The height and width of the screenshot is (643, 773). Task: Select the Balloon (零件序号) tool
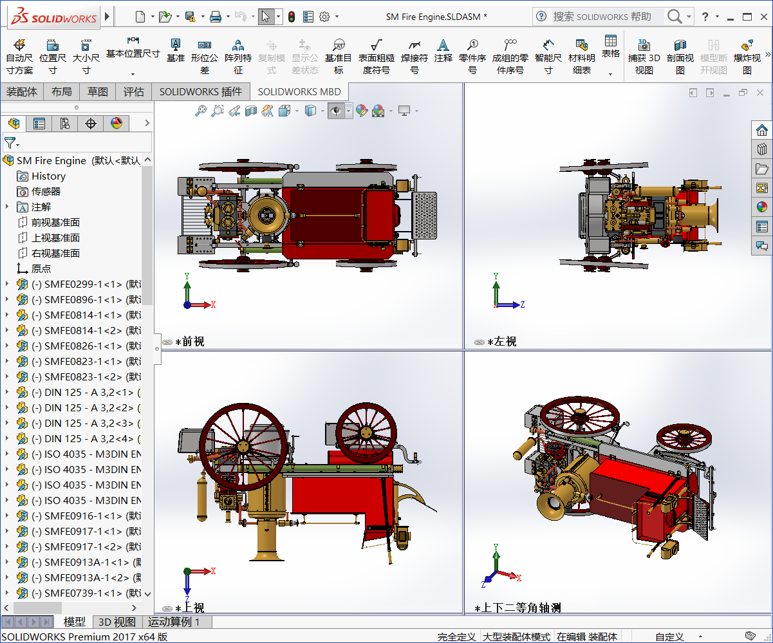click(x=472, y=57)
